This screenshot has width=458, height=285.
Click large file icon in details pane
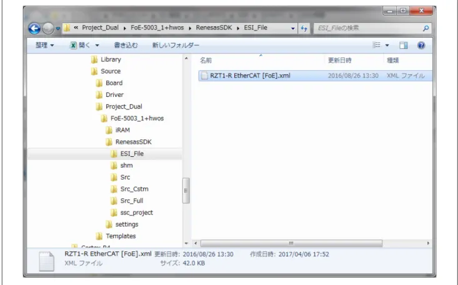(x=47, y=261)
